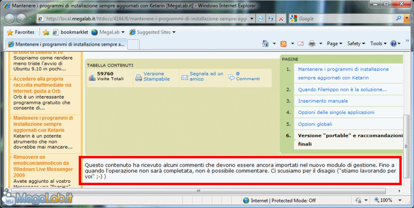414x208 pixels.
Task: Open Accedere alla propria raccolta multimediale article
Action: coord(42,85)
